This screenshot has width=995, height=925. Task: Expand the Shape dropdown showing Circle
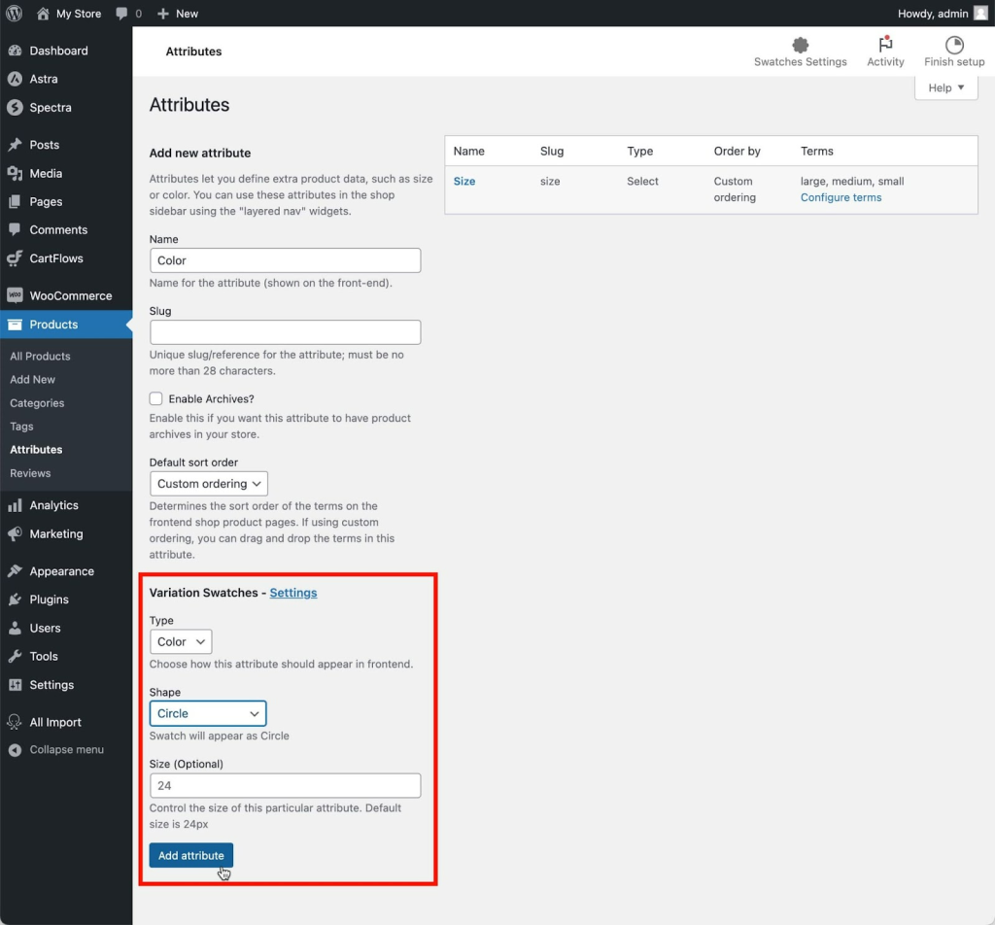pos(208,713)
